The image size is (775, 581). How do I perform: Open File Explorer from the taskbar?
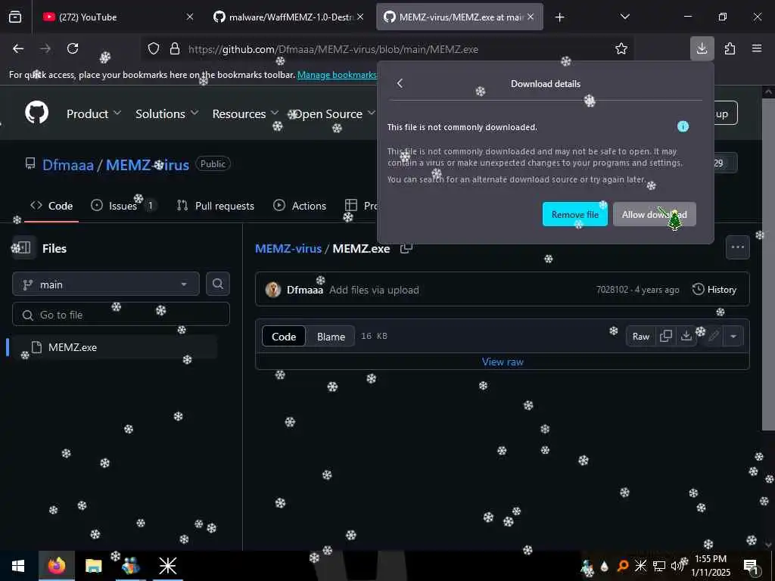click(93, 566)
